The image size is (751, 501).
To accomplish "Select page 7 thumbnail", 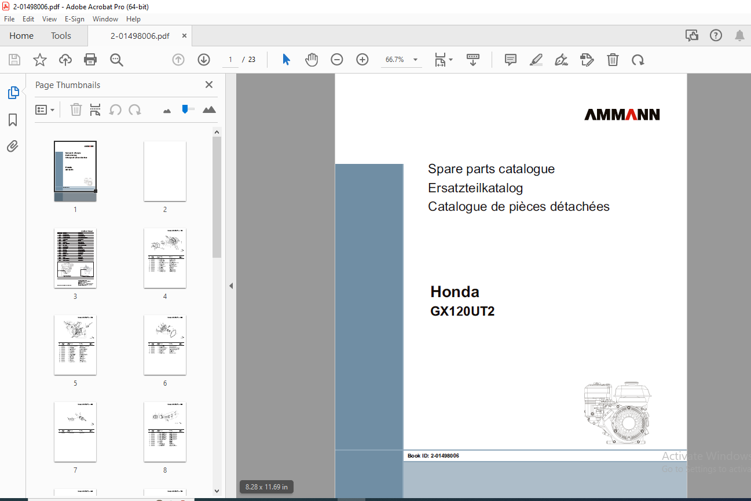I will click(75, 431).
